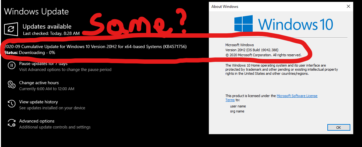Viewport: 362px width, 147px height.
Task: Click the 'About Windows' title bar text
Action: 225,7
